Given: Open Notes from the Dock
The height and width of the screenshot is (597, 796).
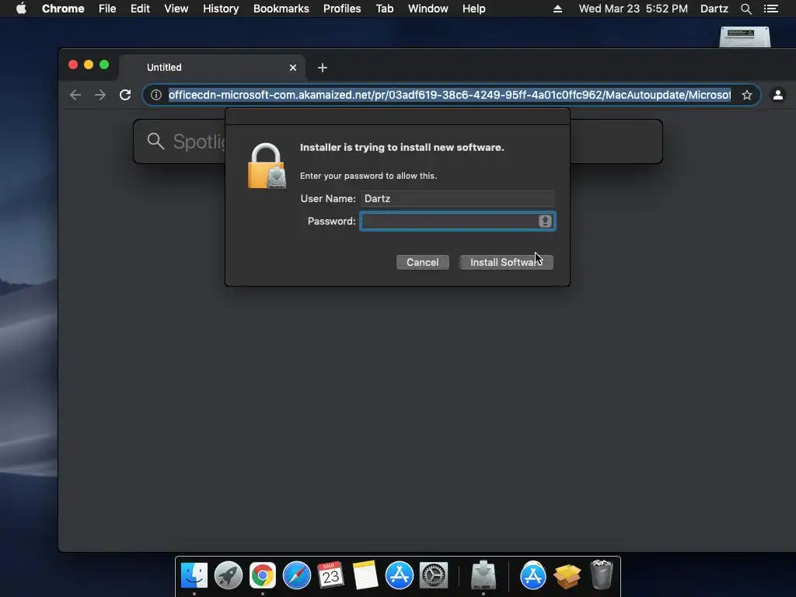Looking at the screenshot, I should [x=365, y=576].
